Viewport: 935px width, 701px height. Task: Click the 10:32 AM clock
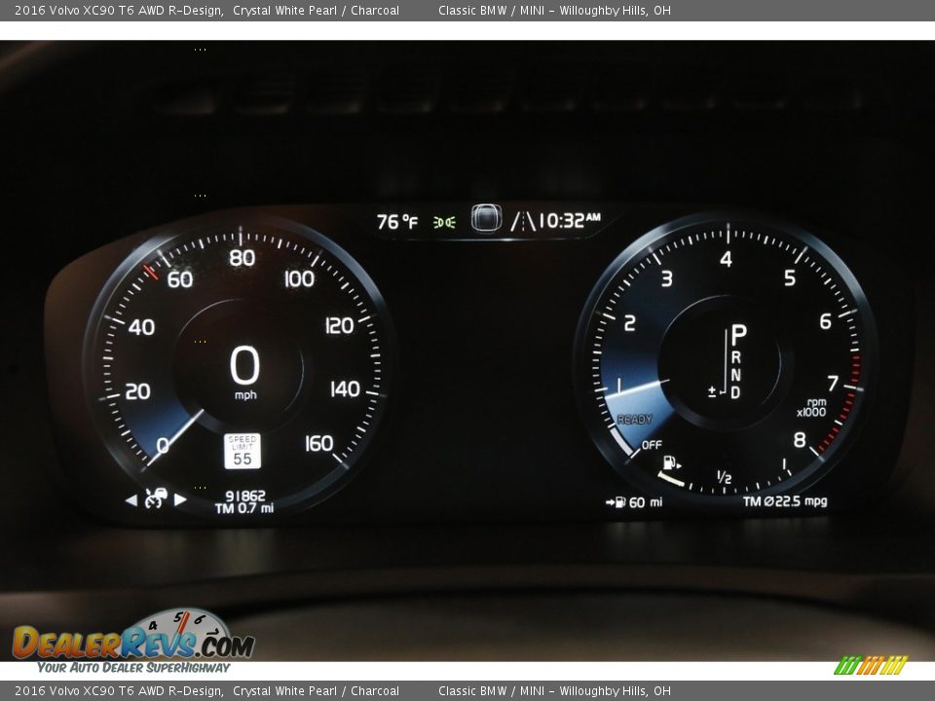570,221
